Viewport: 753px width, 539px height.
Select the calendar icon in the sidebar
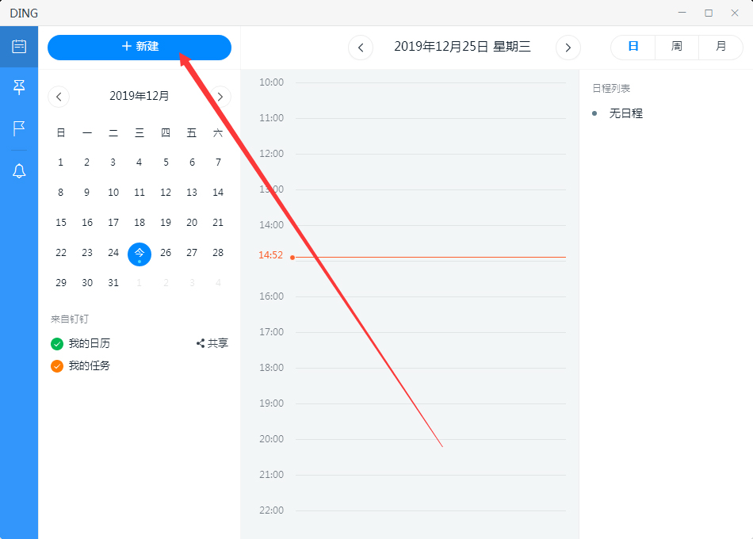pos(19,47)
